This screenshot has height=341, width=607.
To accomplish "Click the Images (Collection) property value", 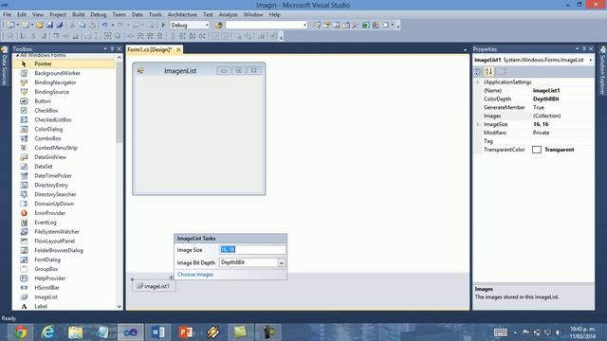I will 562,116.
